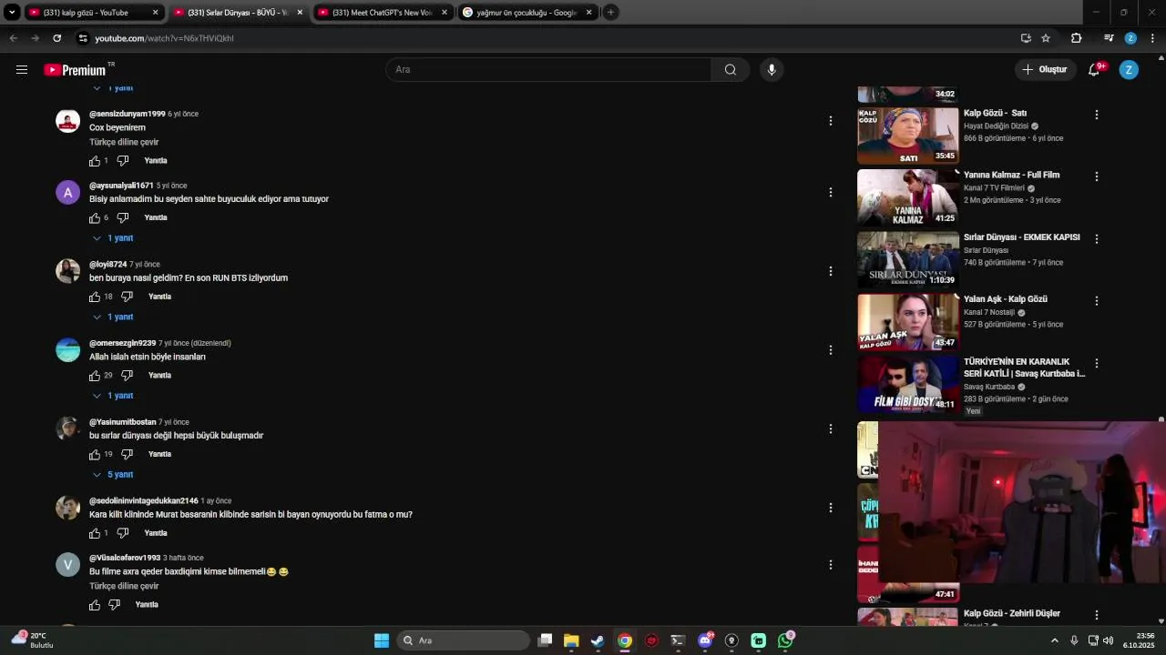Bookmark this page with star icon

(1046, 38)
